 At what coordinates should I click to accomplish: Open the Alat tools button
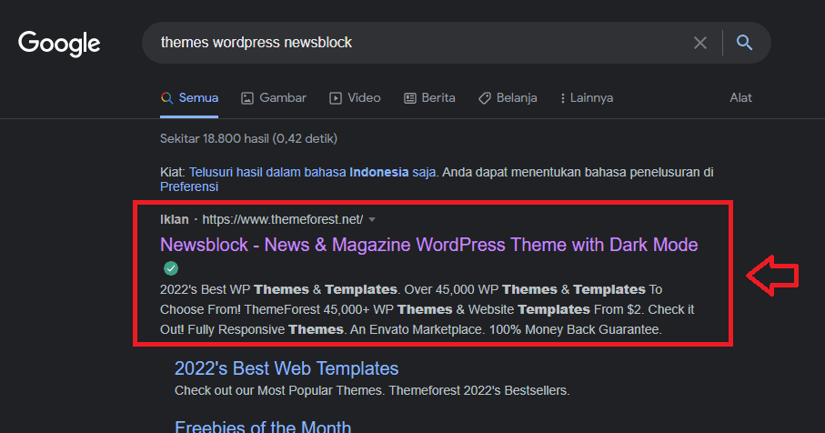(x=740, y=98)
